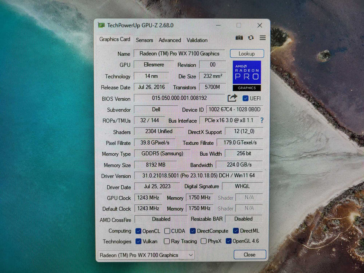Click the refresh icon in GPU-Z
Screen dimensions: 364x273
point(251,37)
